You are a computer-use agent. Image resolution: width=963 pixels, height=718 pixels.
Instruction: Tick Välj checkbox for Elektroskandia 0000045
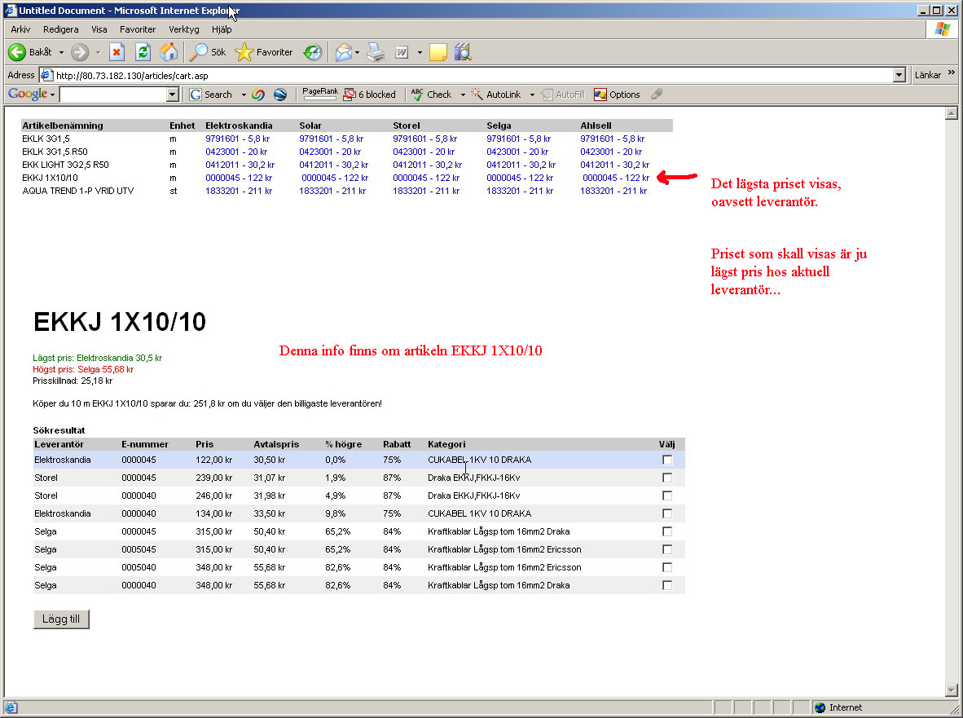(x=667, y=460)
